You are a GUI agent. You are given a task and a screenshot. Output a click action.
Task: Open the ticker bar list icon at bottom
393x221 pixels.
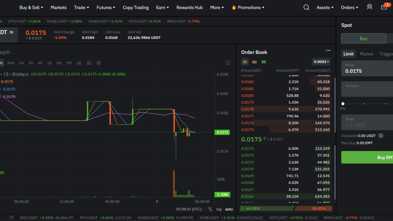point(12,218)
